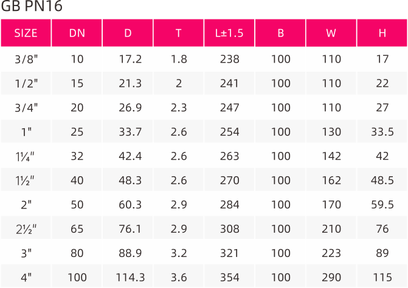The width and height of the screenshot is (408, 288).
Task: Select the 4" size cell
Action: [26, 278]
